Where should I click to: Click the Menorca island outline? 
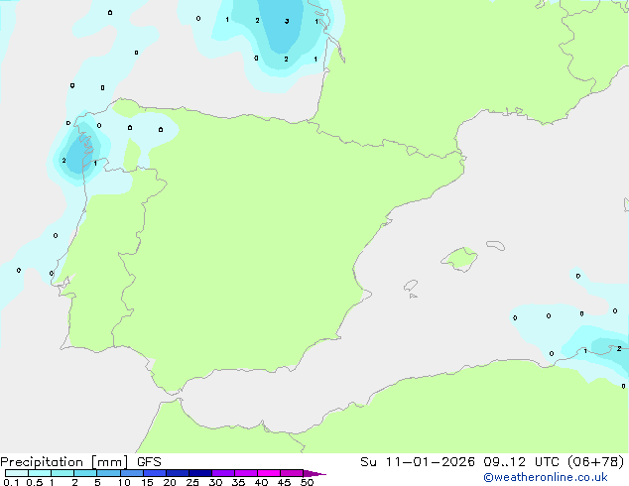point(496,245)
